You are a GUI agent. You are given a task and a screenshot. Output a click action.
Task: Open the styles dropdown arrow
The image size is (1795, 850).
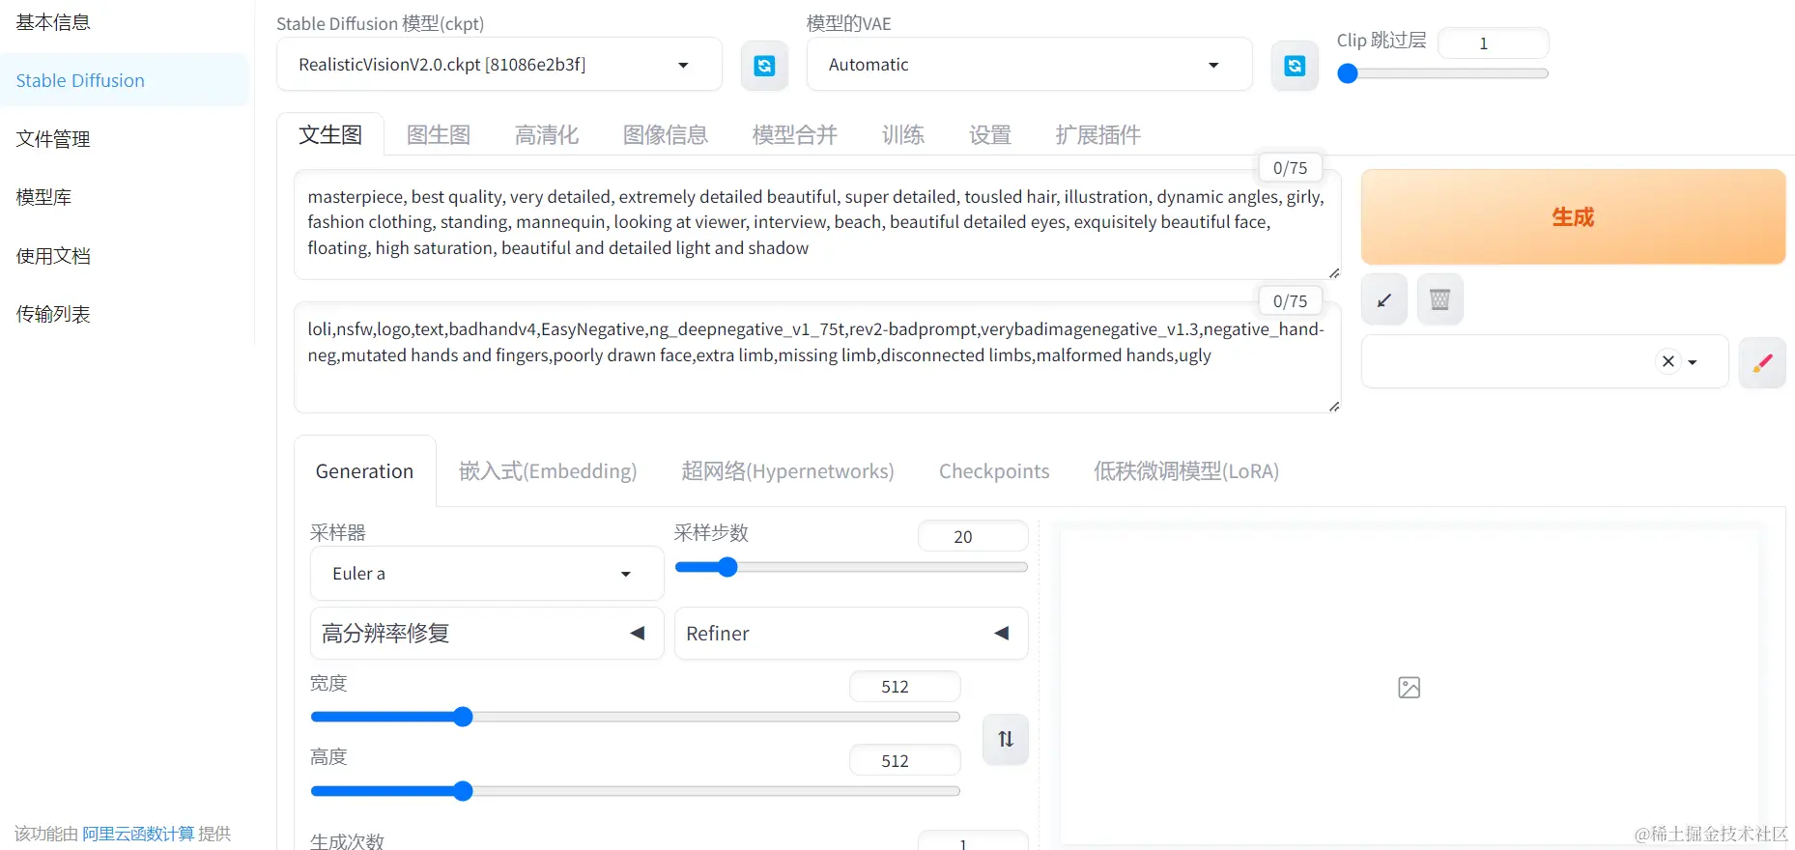[x=1693, y=362]
